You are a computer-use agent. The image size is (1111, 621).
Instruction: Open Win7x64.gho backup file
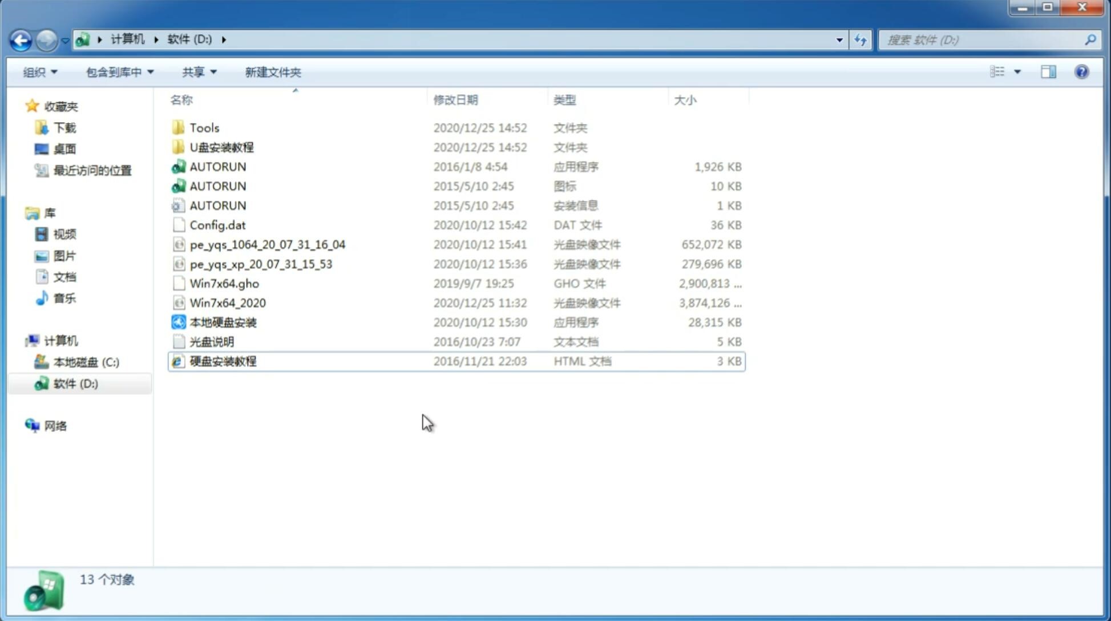224,283
